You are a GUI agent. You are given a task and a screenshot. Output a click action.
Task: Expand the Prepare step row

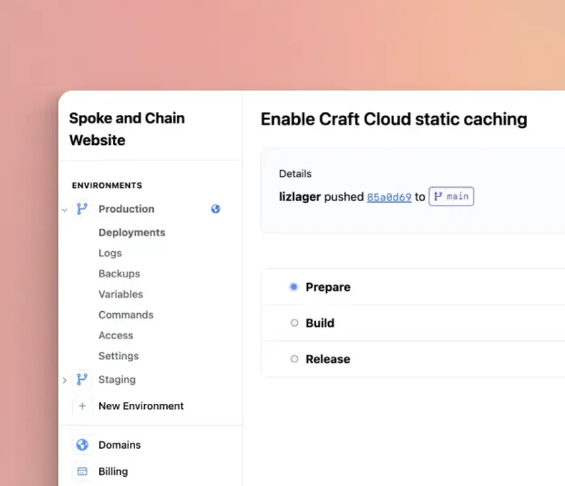coord(413,287)
